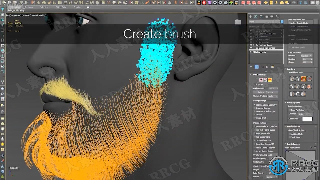This screenshot has width=320, height=180.
Task: Select the second brush in the middle row
Action: pyautogui.click(x=298, y=86)
